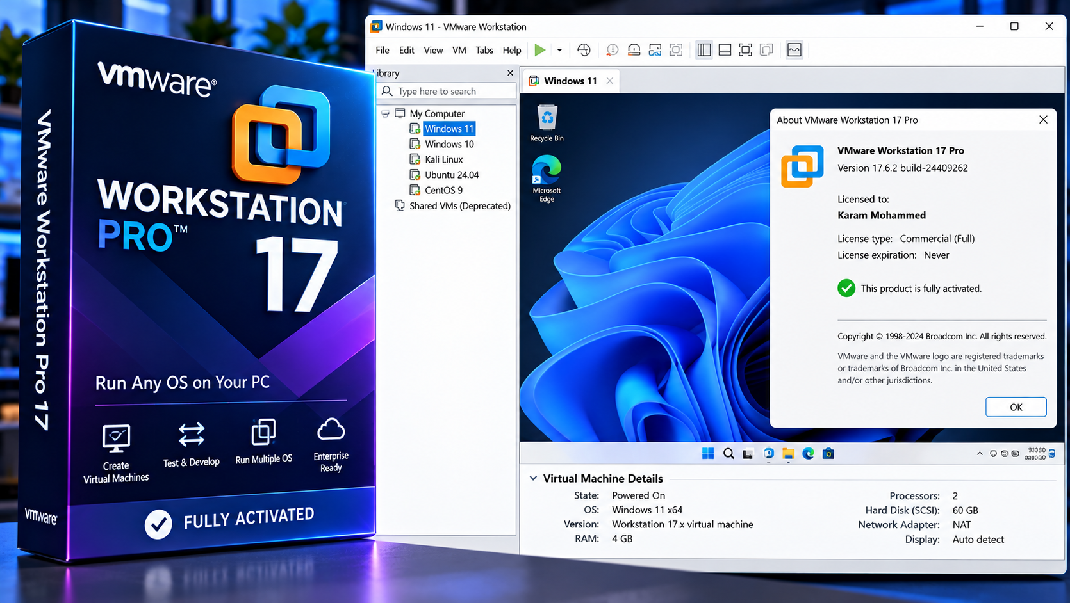
Task: Click the Take Snapshot toolbar icon
Action: pyautogui.click(x=613, y=50)
